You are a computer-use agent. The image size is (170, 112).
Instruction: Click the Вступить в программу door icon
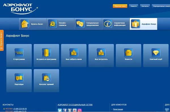click(x=46, y=53)
